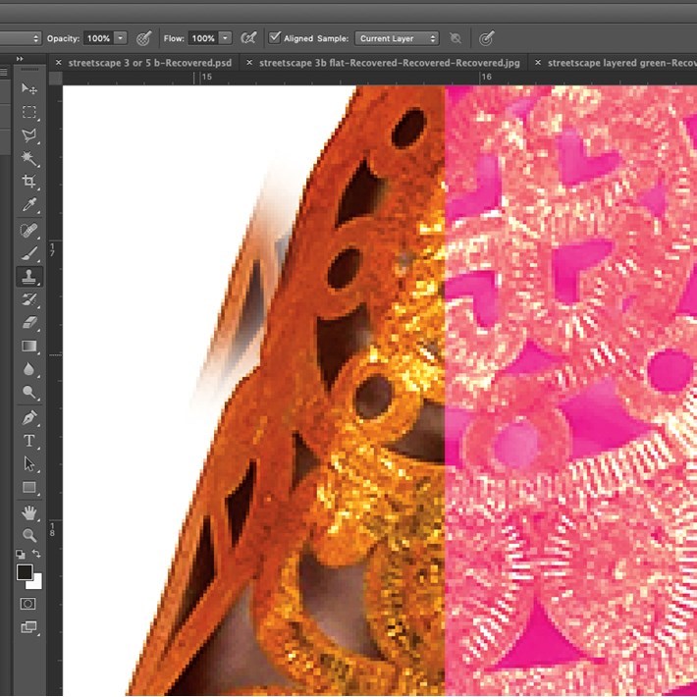The image size is (697, 697).
Task: Open the Sample Current Layer dropdown
Action: coord(397,38)
